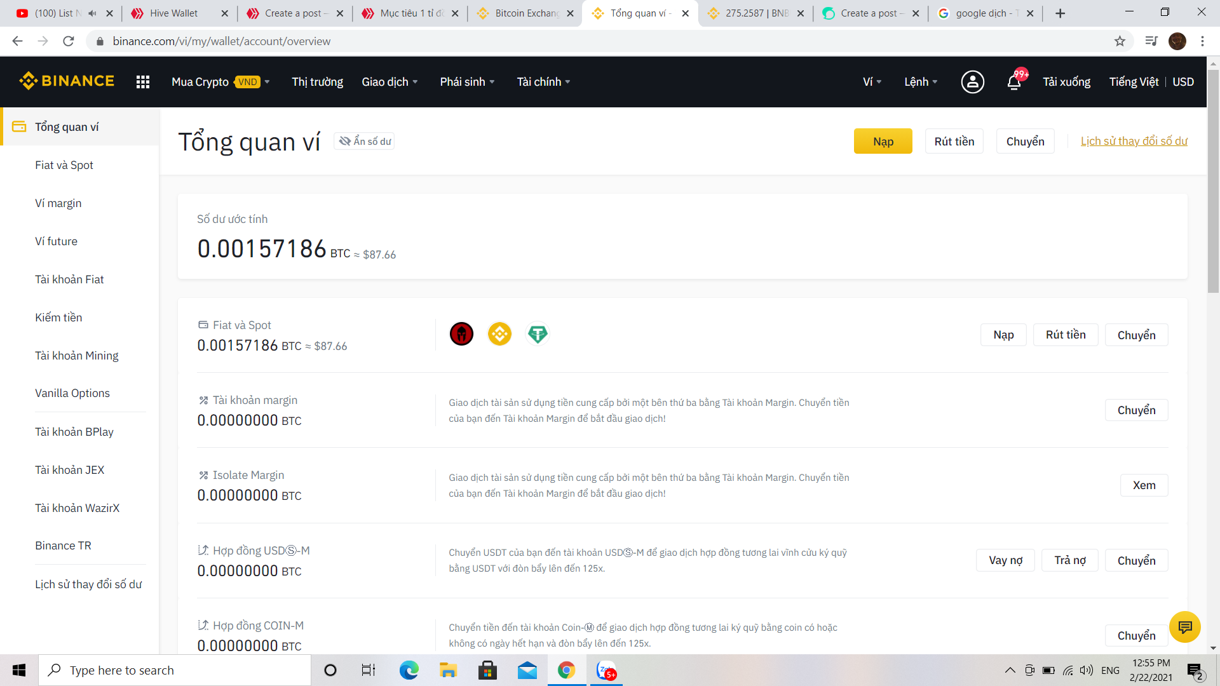Select Ví margin in sidebar
The image size is (1220, 686).
pos(79,203)
